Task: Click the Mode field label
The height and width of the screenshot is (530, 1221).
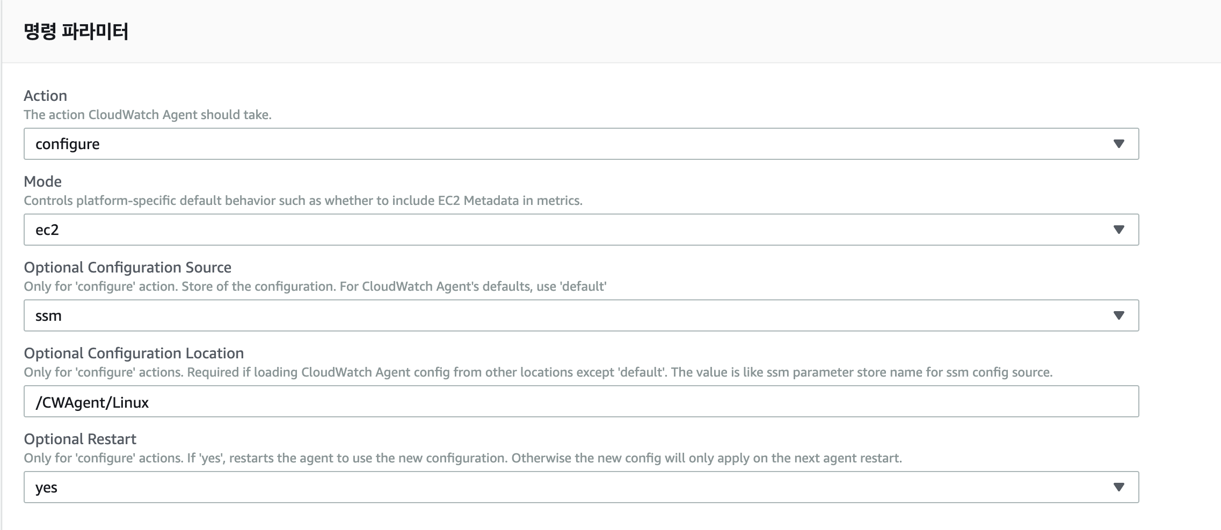Action: coord(43,181)
